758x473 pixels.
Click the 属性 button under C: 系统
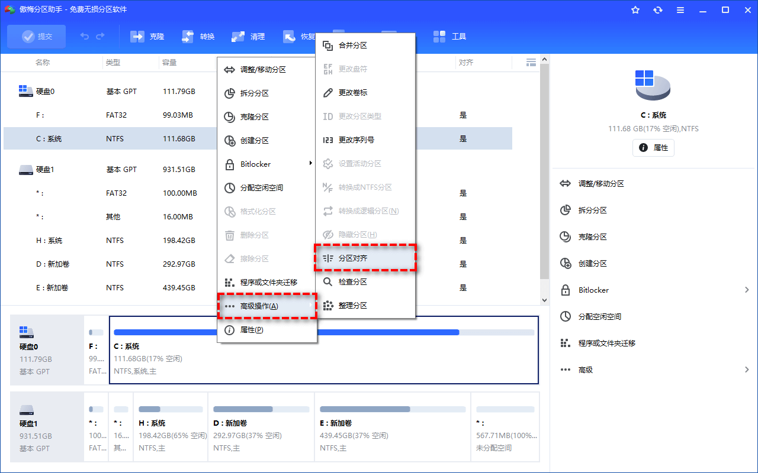point(653,148)
